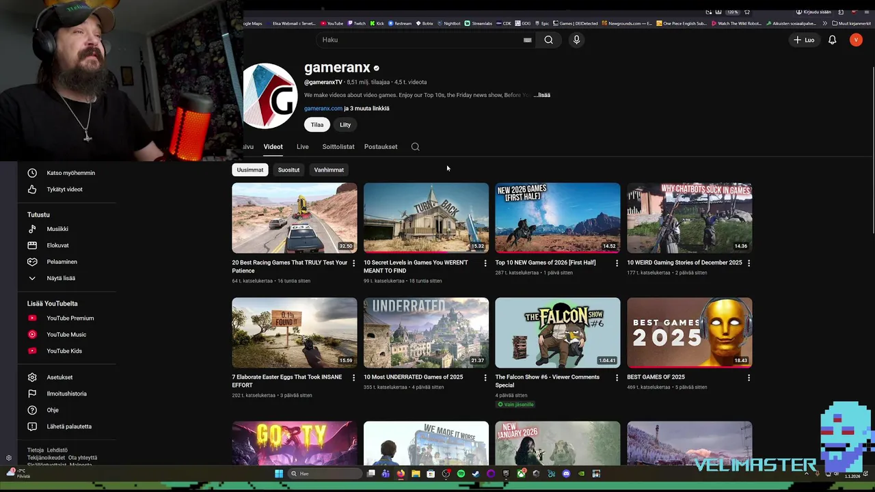This screenshot has width=875, height=492.
Task: Open Asetukset settings gear icon
Action: pyautogui.click(x=32, y=377)
